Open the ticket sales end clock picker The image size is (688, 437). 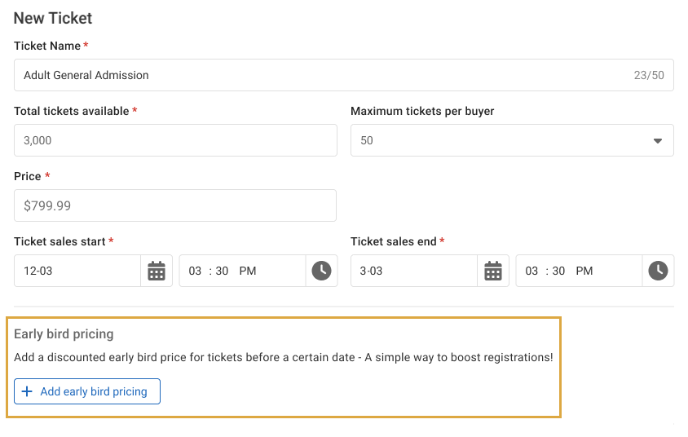(x=658, y=271)
